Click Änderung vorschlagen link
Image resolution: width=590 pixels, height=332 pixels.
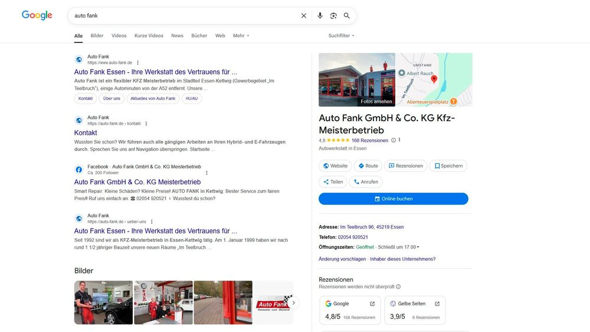tap(342, 259)
